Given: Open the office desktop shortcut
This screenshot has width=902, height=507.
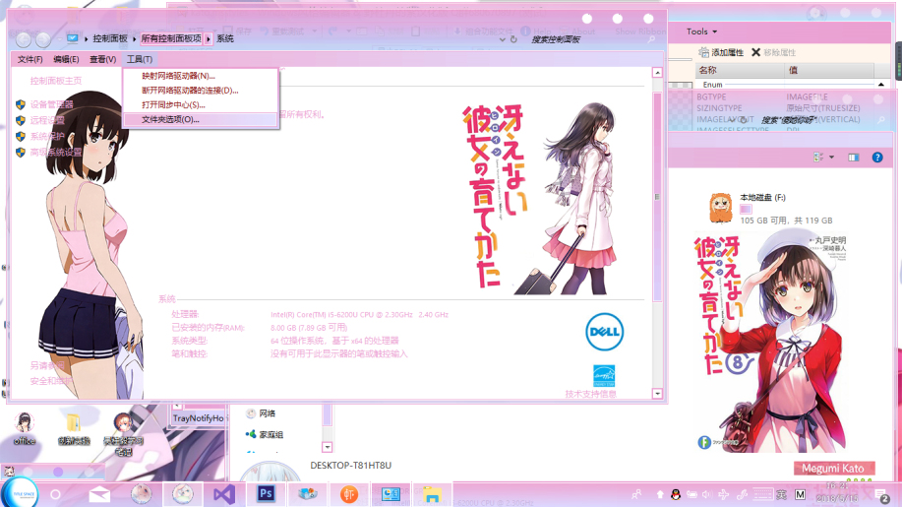Looking at the screenshot, I should [25, 429].
